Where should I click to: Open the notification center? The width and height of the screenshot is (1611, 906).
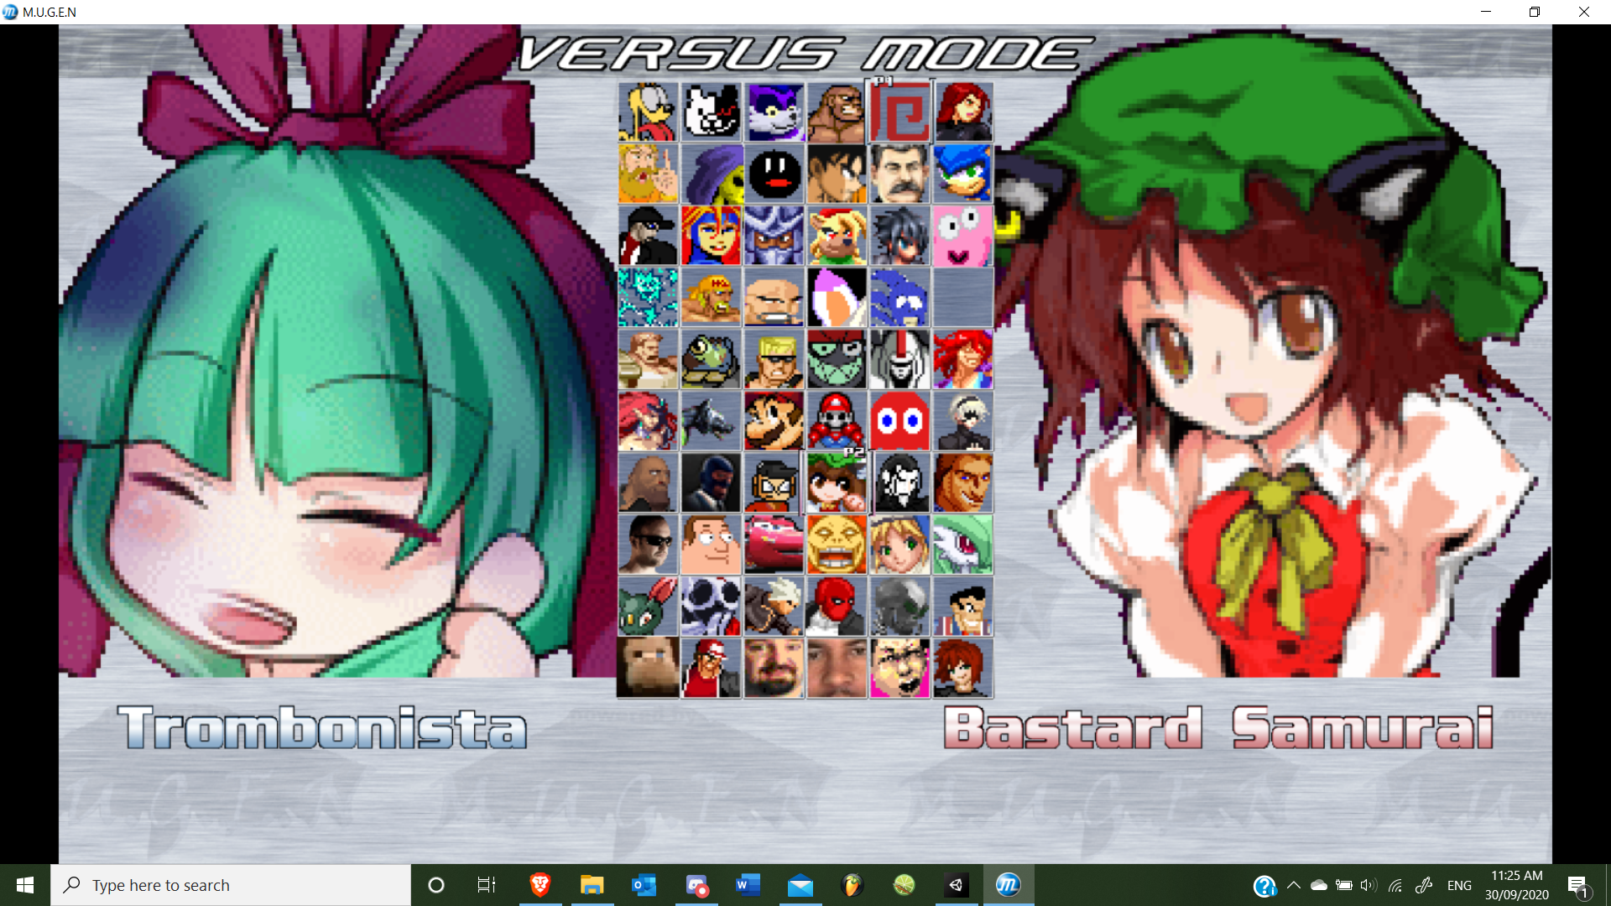point(1577,885)
